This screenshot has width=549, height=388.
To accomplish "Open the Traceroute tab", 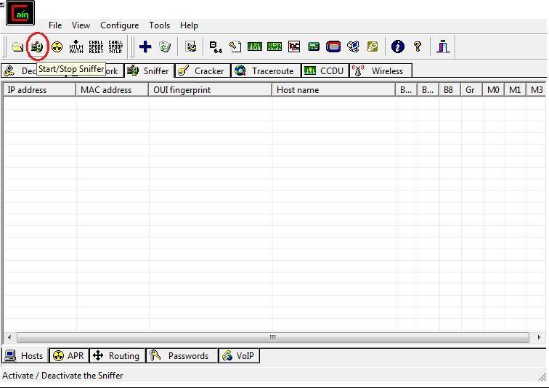I will tap(266, 70).
